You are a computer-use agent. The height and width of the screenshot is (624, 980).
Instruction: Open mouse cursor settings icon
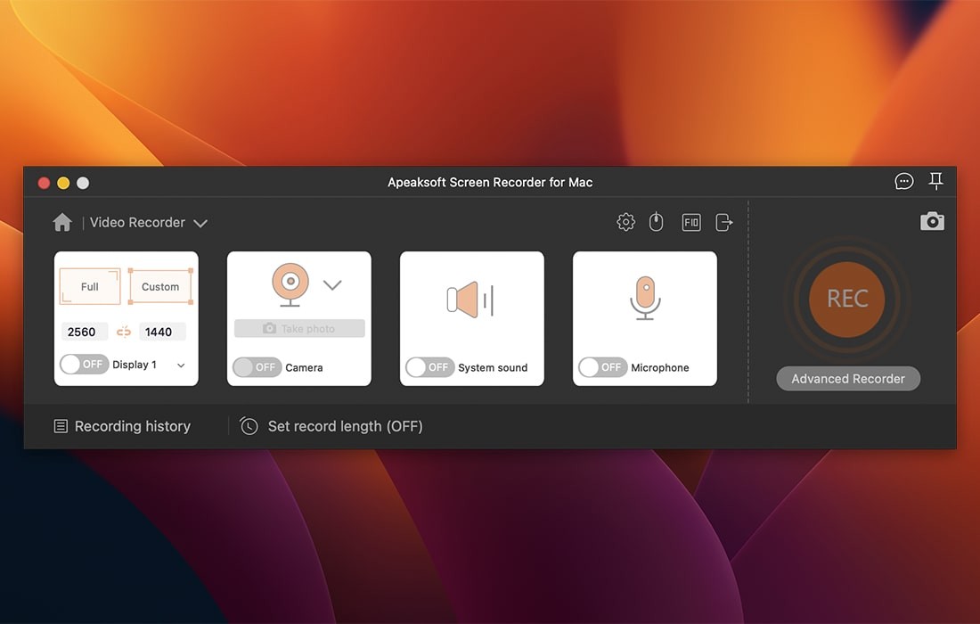click(657, 222)
